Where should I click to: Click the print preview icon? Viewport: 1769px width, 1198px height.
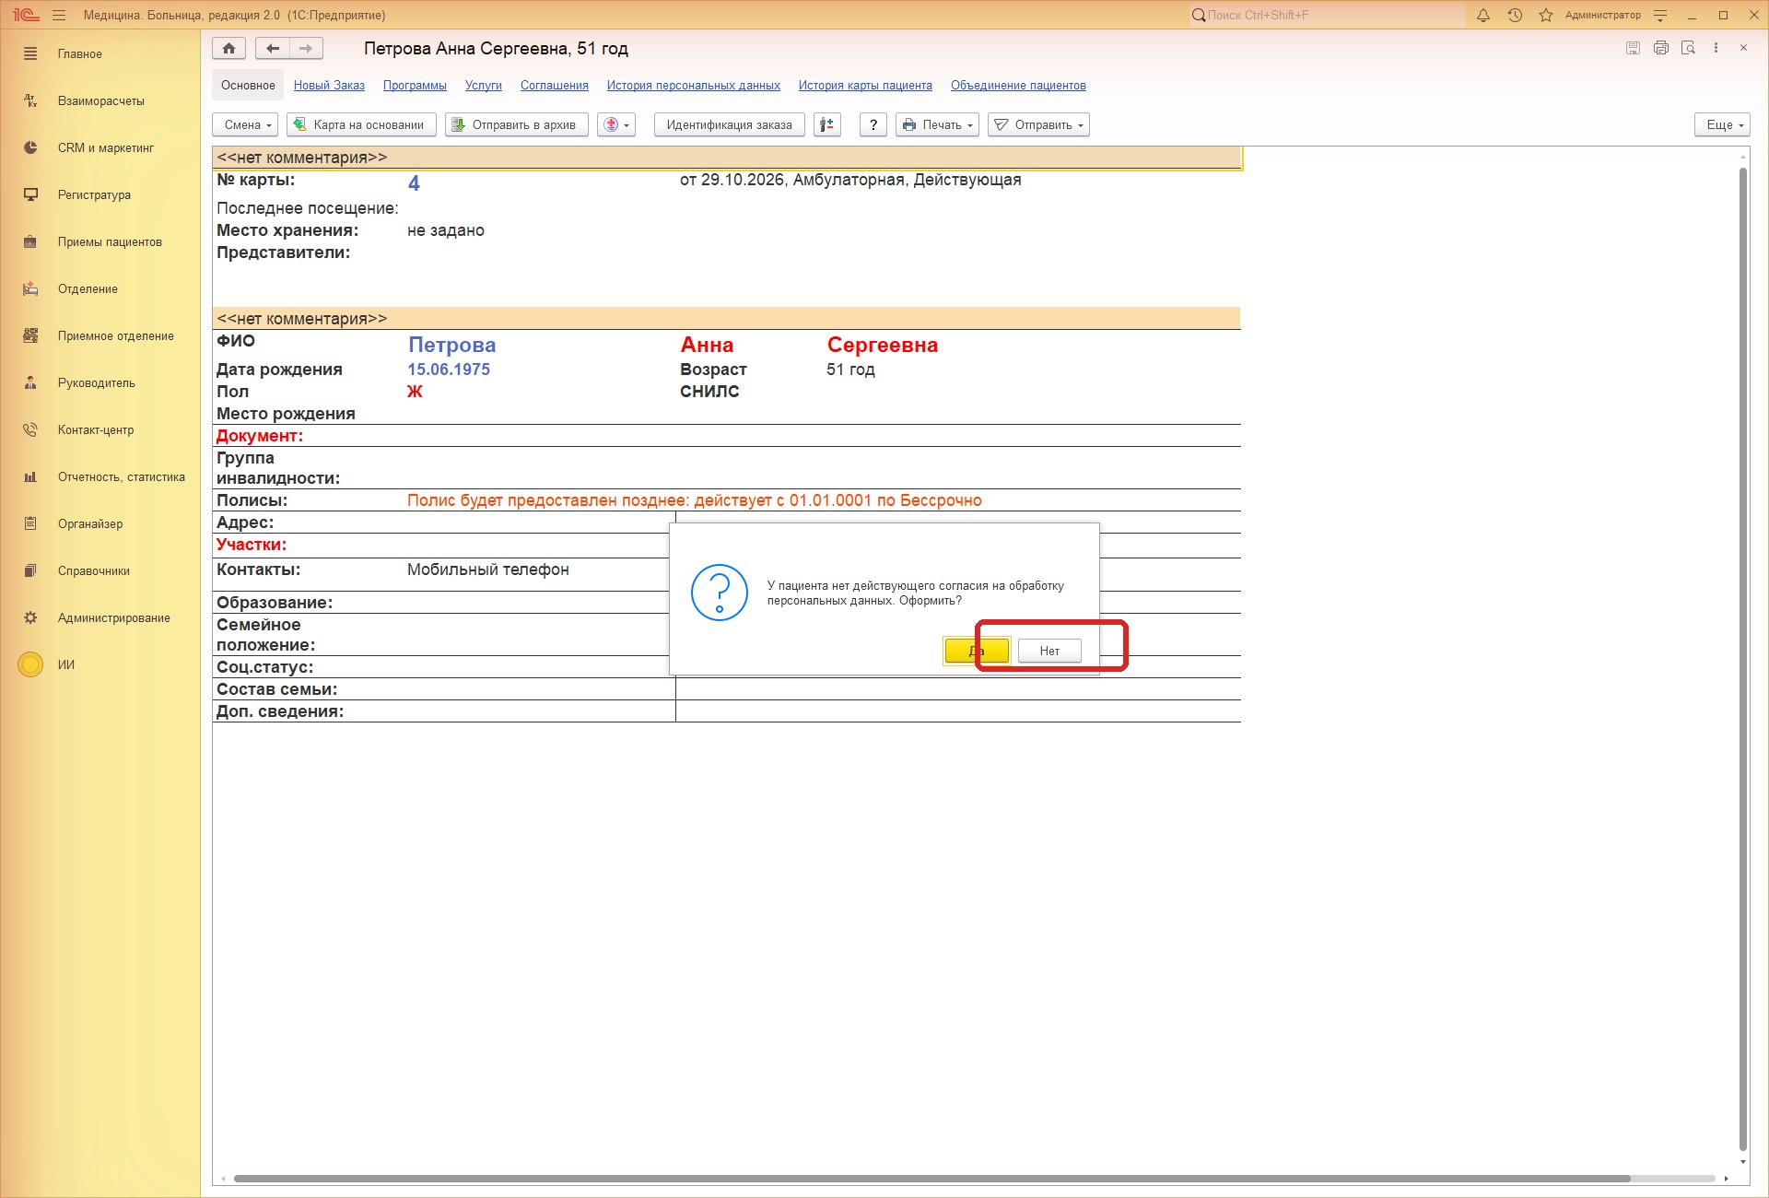click(1688, 48)
